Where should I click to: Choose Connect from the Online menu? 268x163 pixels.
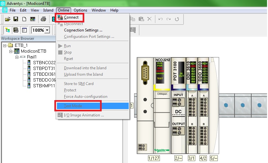[93, 17]
